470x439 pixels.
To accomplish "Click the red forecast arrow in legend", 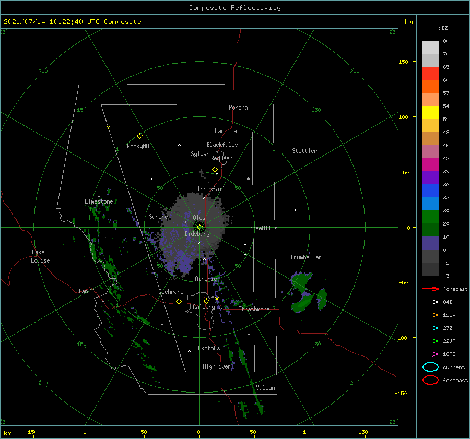I will 430,289.
